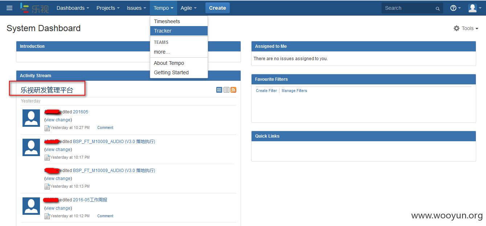Click the Activity Stream panel header

point(128,76)
